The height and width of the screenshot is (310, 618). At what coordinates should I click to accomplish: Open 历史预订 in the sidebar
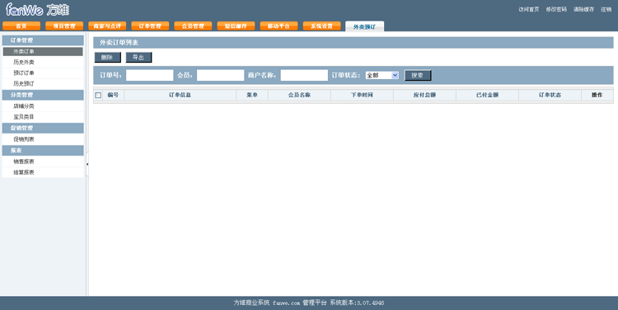pos(43,83)
